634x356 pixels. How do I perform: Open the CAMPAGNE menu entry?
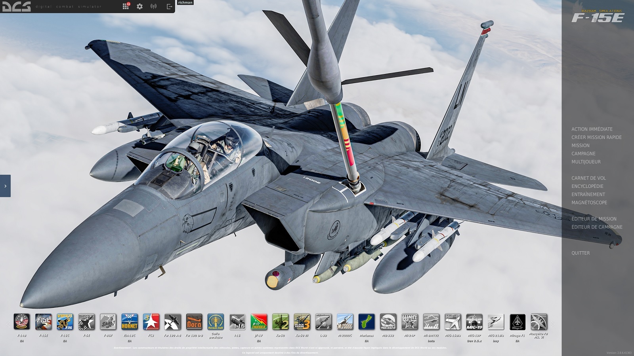(583, 153)
